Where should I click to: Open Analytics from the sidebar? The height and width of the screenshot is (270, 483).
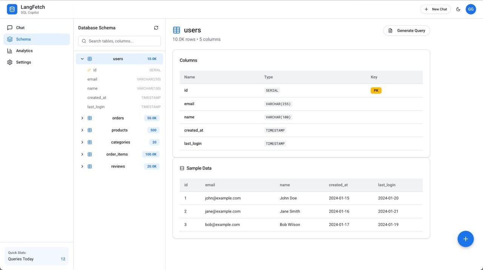pos(24,50)
